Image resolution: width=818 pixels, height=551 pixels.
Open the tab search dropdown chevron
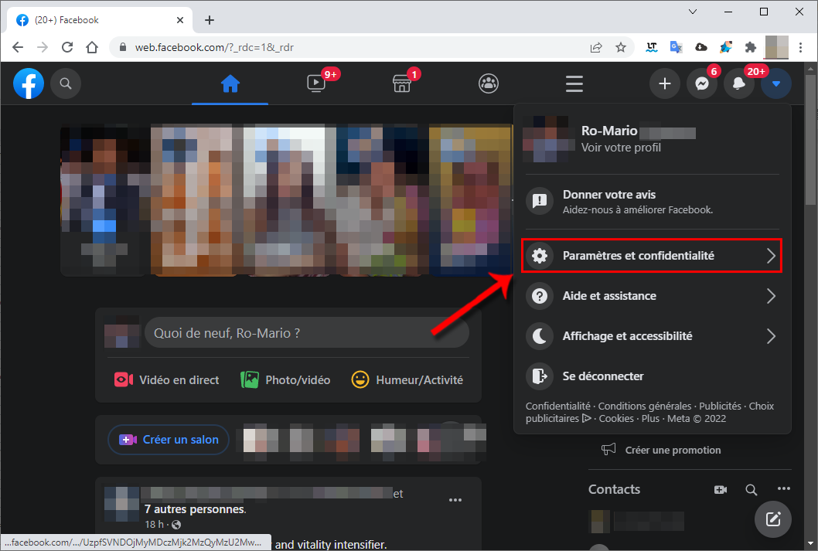693,12
